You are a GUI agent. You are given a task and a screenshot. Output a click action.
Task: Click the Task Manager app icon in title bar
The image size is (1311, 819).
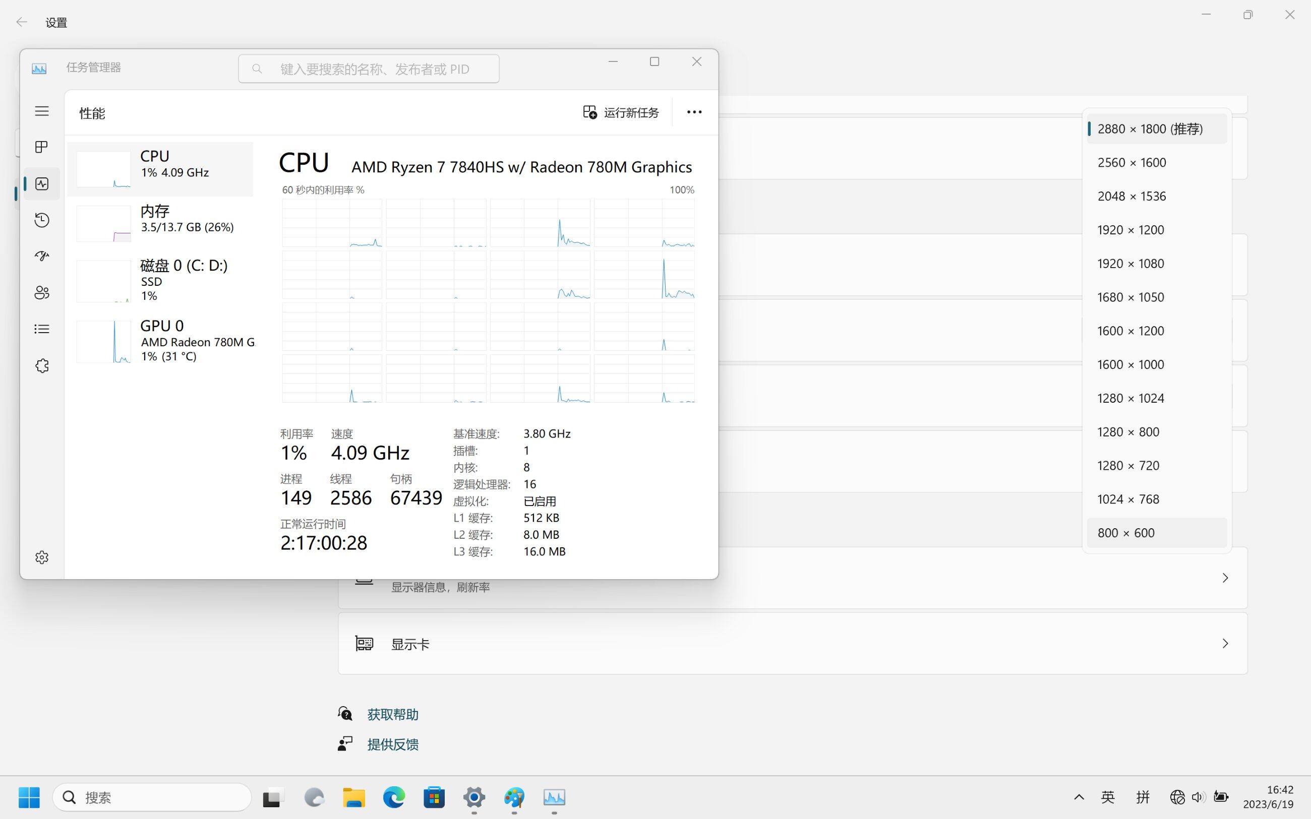pyautogui.click(x=39, y=69)
